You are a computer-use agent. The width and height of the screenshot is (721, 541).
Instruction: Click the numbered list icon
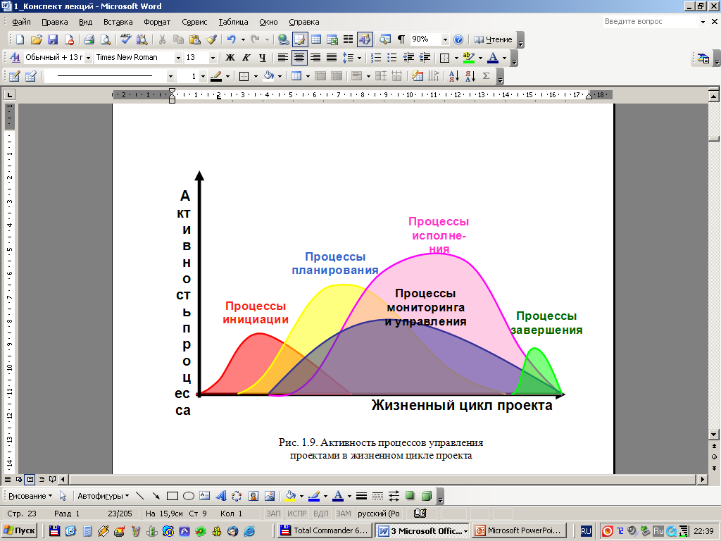tap(376, 58)
